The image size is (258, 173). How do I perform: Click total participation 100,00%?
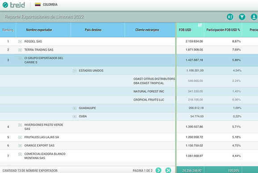coord(234,171)
